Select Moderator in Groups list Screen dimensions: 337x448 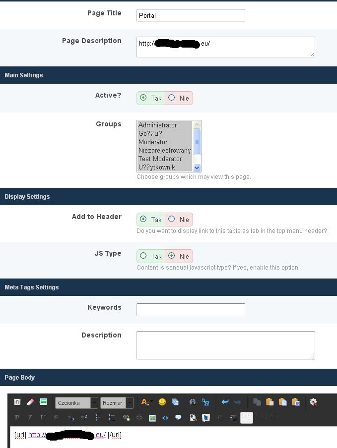[153, 142]
